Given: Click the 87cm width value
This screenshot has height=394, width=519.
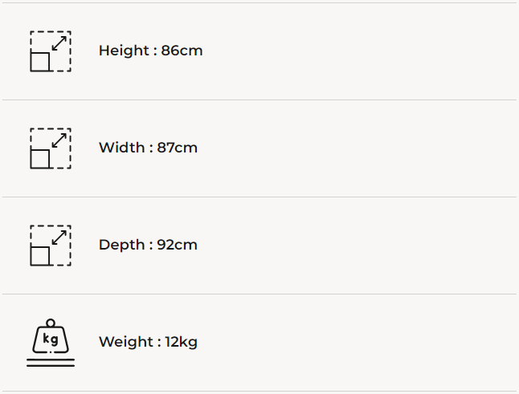Looking at the screenshot, I should click(x=176, y=148).
